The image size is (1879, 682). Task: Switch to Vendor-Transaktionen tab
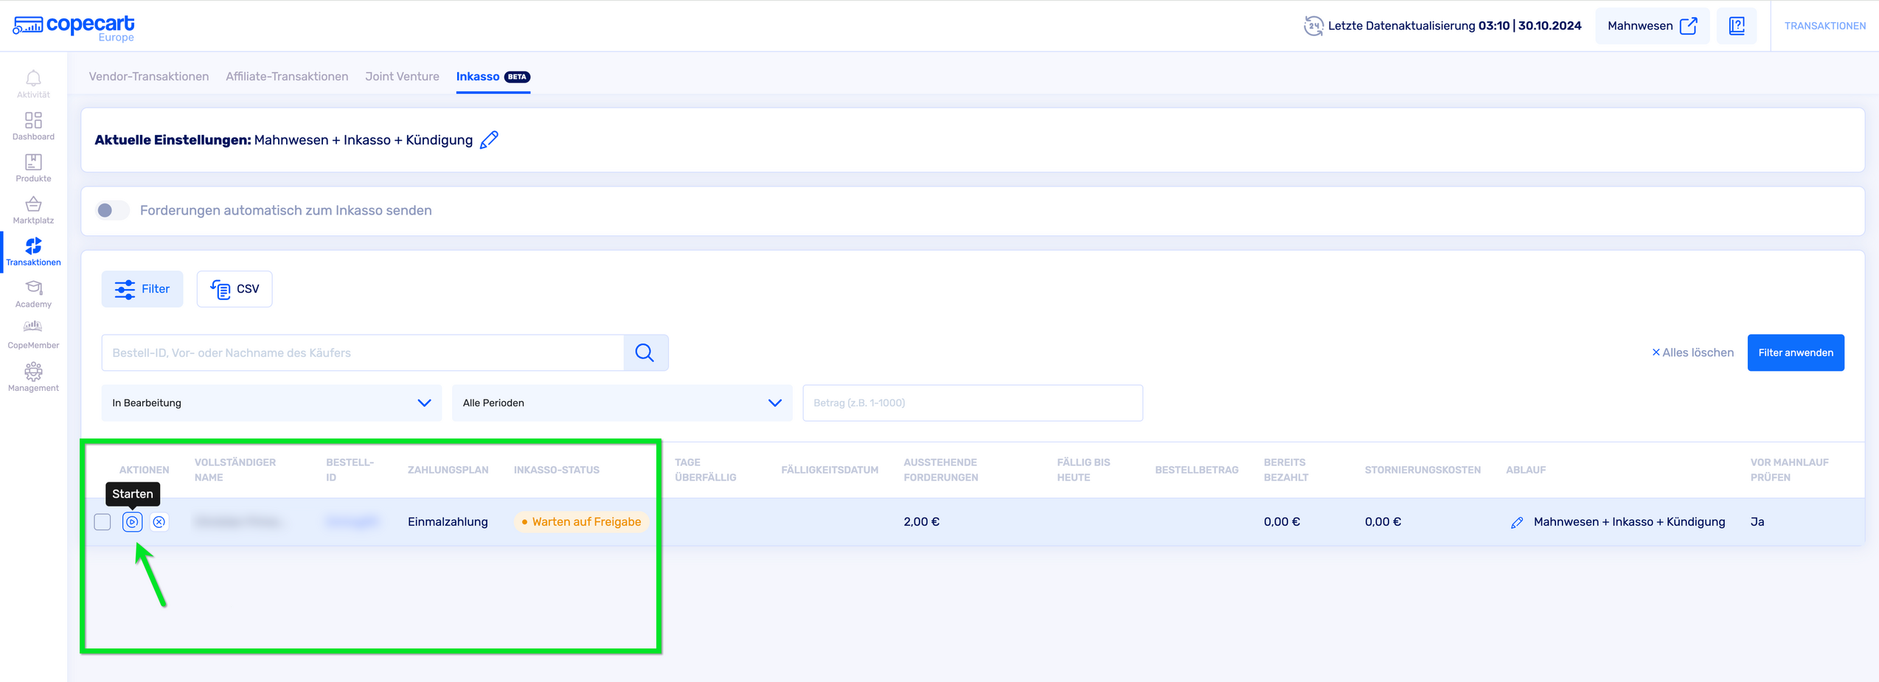pos(149,77)
